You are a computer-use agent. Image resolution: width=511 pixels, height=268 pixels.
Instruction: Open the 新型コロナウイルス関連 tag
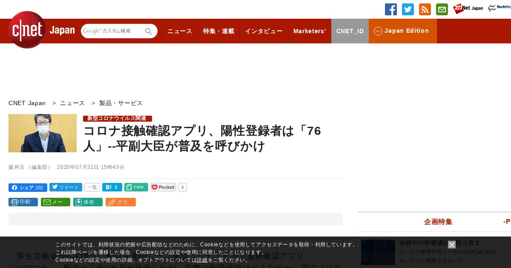point(118,118)
